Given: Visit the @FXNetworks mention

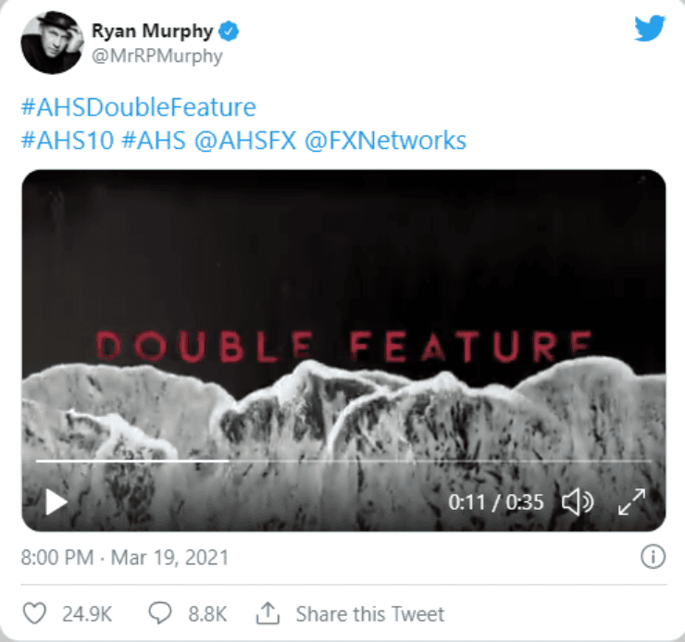Looking at the screenshot, I should coord(385,141).
